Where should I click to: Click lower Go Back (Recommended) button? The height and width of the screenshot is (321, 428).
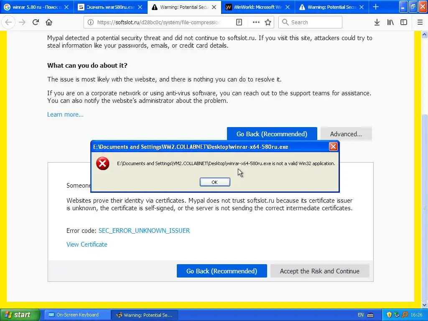pos(222,271)
